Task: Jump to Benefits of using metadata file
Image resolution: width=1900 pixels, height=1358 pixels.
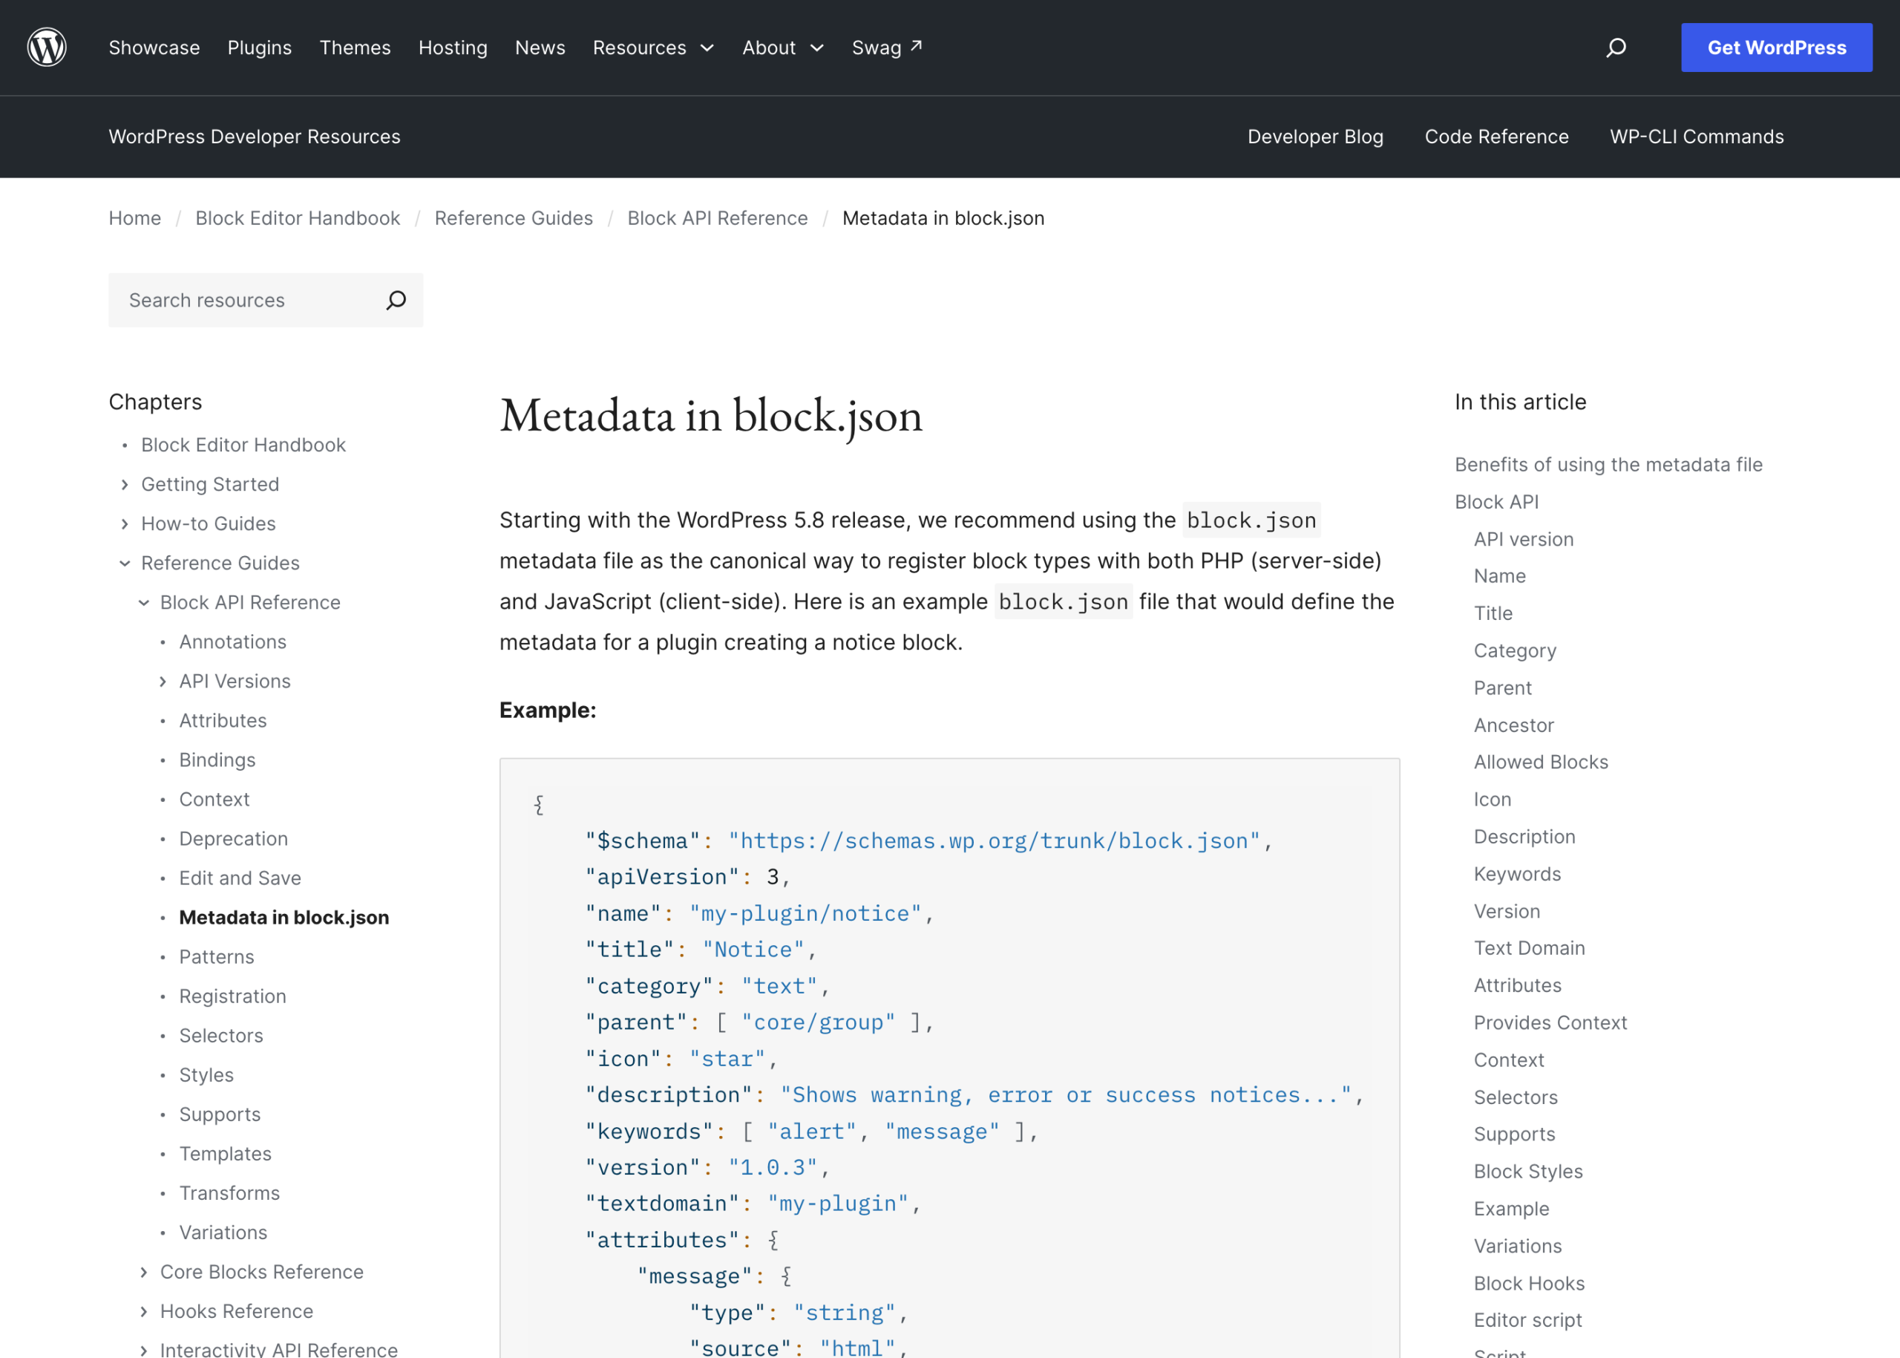Action: point(1608,465)
